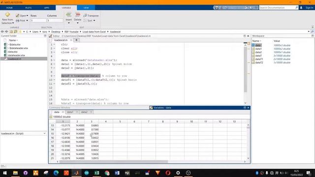Click the Transpose button in ribbon
The image size is (315, 177).
point(91,16)
